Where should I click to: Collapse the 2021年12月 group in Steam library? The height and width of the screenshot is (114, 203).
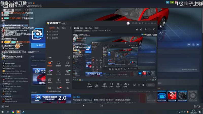pyautogui.click(x=2, y=76)
